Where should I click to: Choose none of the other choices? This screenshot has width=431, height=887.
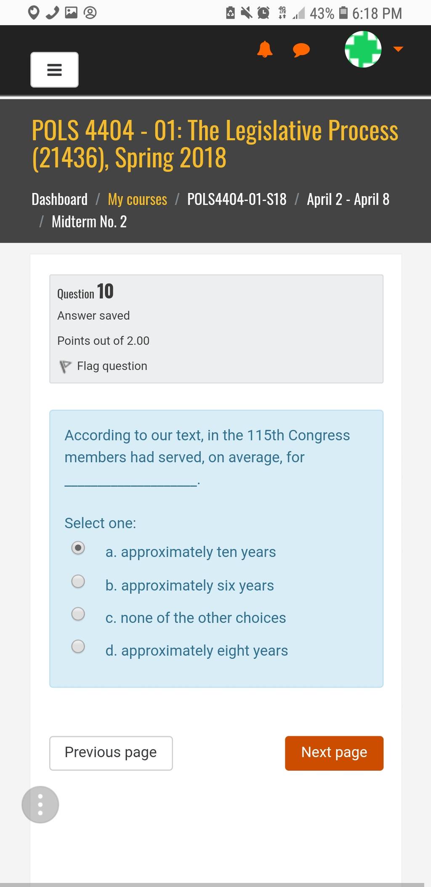pos(78,614)
